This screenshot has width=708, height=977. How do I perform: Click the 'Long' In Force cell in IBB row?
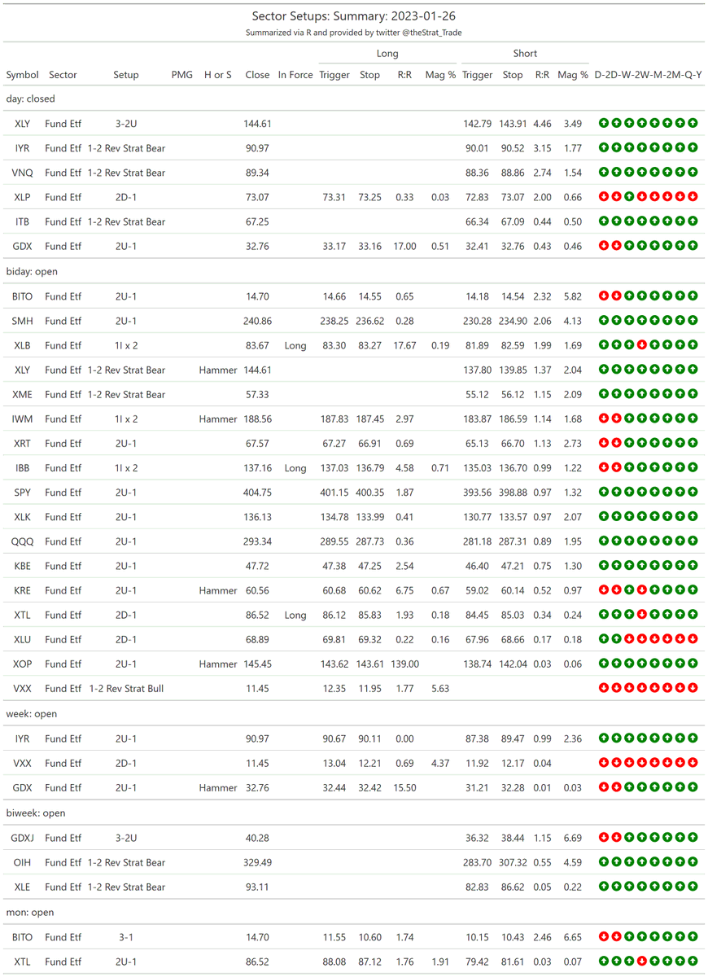295,468
